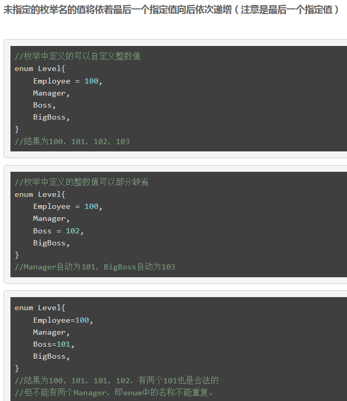Click the 'Boss = 102,' line

[58, 231]
